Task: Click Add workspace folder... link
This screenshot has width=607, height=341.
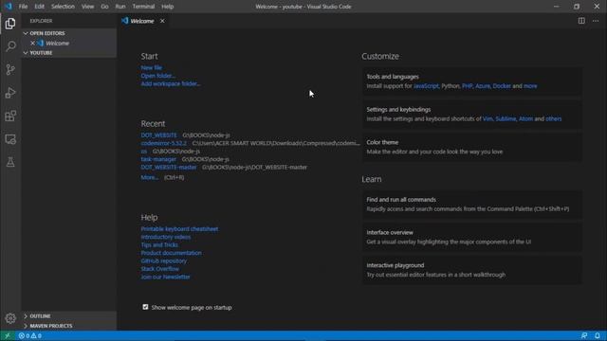Action: click(x=171, y=83)
